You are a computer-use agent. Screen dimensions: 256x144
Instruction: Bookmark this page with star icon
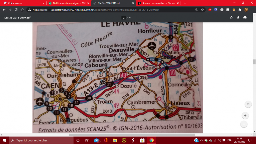point(202,10)
